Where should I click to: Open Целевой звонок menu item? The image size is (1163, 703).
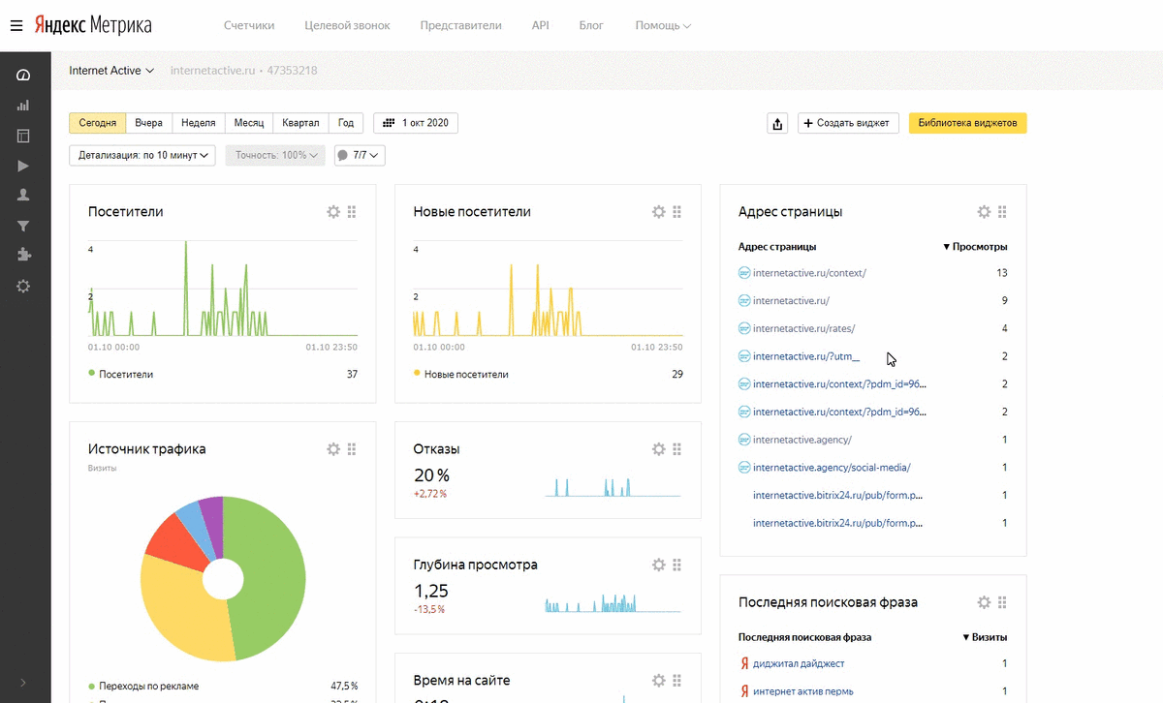pyautogui.click(x=347, y=25)
